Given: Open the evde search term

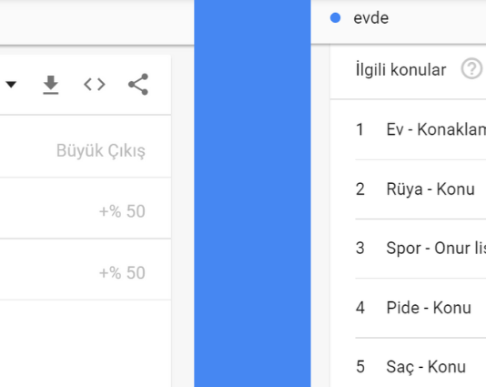Looking at the screenshot, I should (371, 18).
